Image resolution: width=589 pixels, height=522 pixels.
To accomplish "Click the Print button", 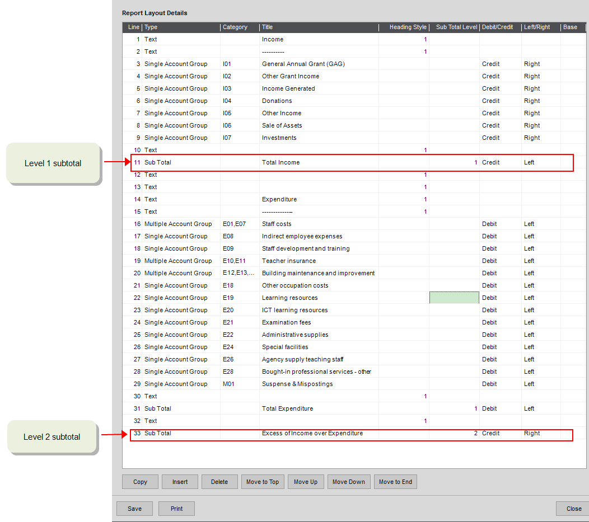I will 176,508.
